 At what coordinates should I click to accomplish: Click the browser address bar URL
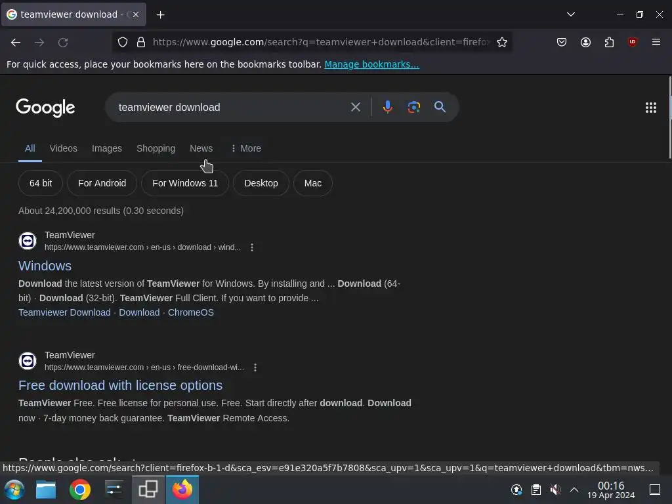pos(321,42)
